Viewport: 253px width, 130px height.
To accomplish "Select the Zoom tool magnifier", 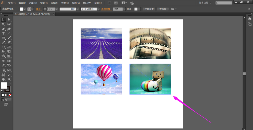I will (9, 79).
